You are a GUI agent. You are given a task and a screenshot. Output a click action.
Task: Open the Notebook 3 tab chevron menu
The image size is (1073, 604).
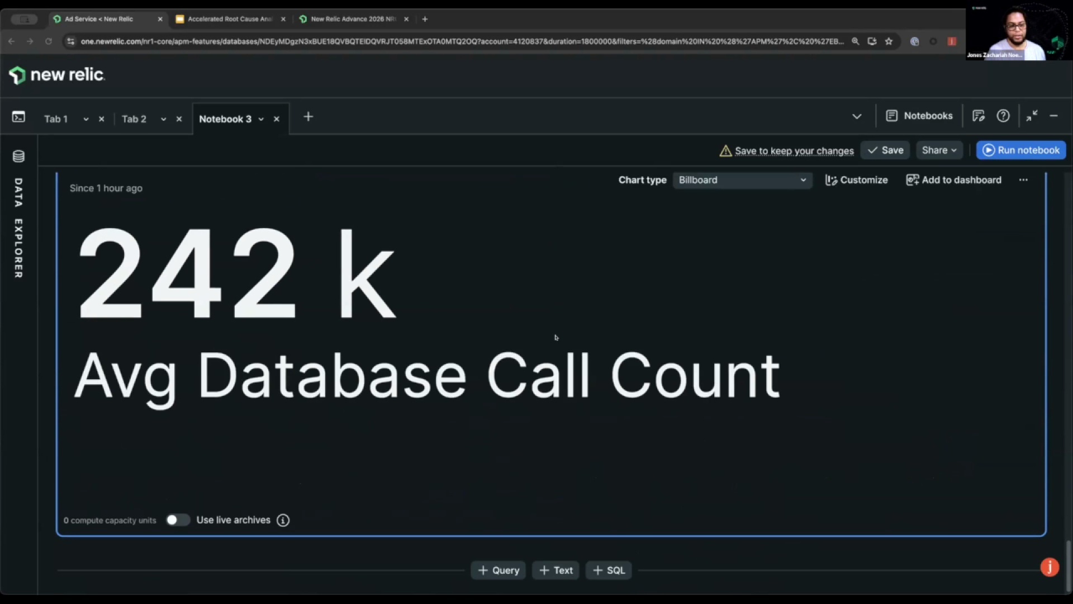point(261,119)
